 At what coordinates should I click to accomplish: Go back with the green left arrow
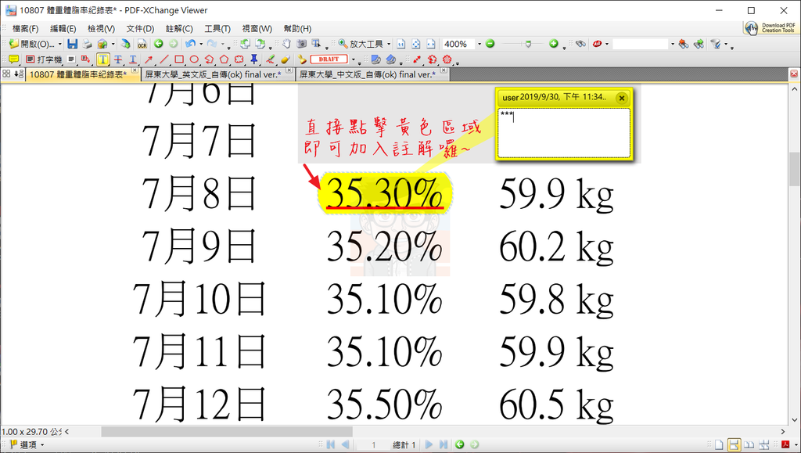tap(158, 44)
